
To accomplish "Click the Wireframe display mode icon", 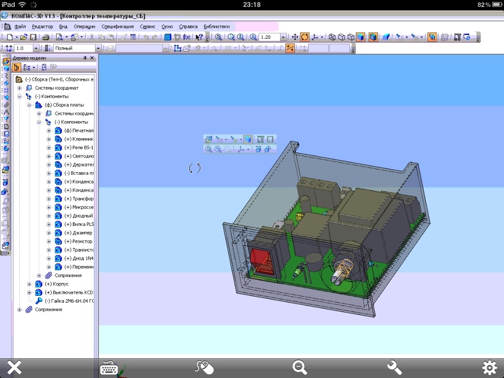I will click(332, 37).
